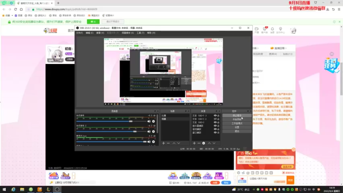Open the 工具(T) menu in OBS
The image size is (343, 193).
[x=141, y=33]
